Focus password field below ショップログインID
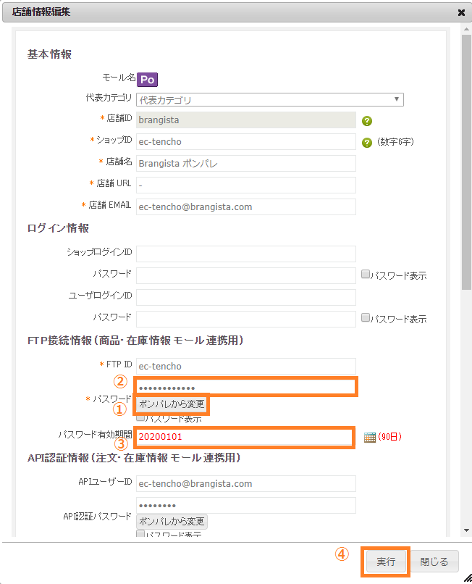The image size is (472, 584). tap(246, 275)
